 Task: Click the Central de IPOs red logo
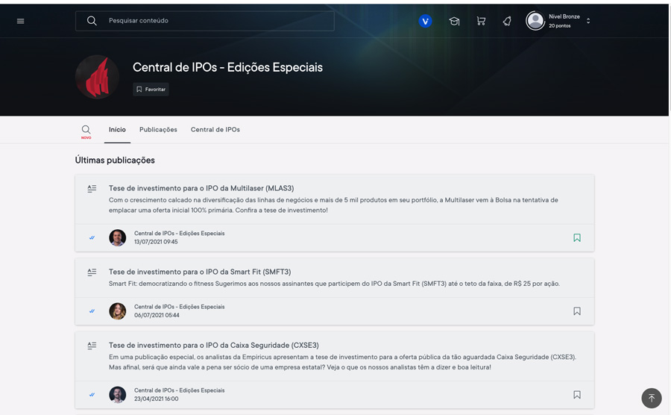(97, 77)
